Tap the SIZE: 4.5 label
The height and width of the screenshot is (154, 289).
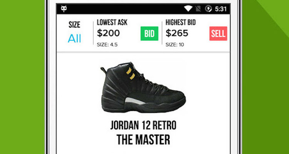107,45
